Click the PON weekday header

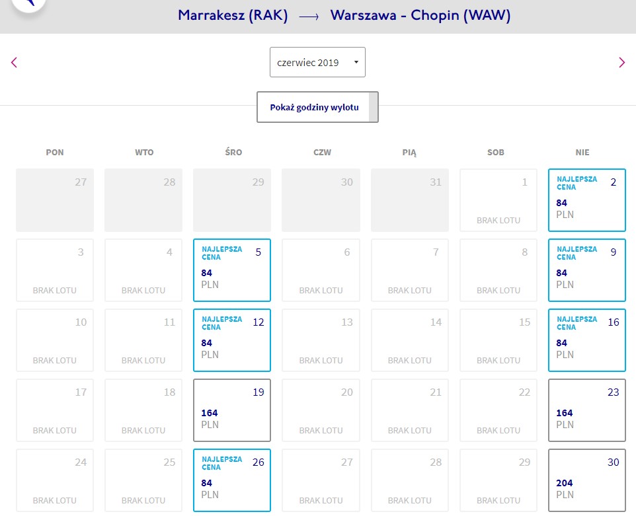click(x=55, y=153)
